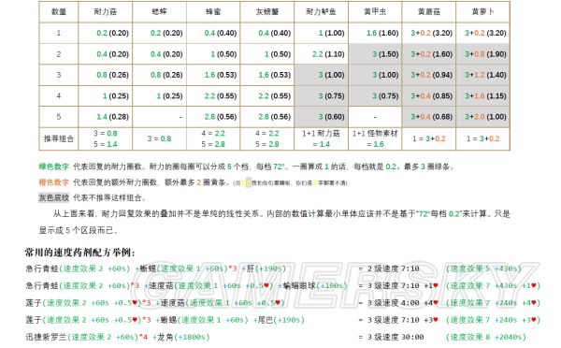Click 龙角(+1800s) ingredient text
The height and width of the screenshot is (348, 561).
[183, 337]
